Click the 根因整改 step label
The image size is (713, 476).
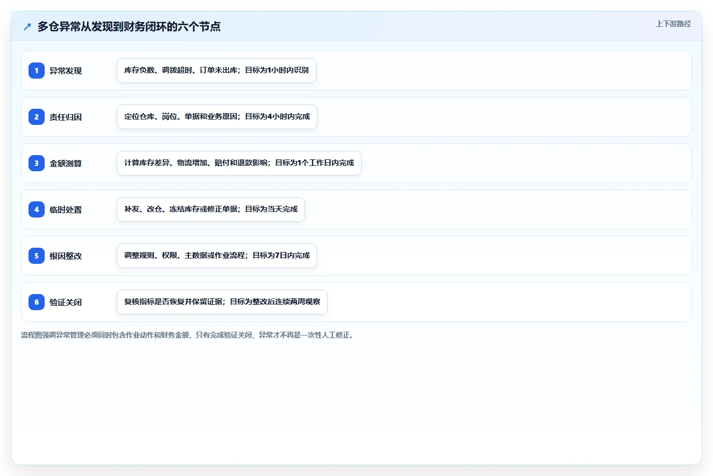pos(66,256)
